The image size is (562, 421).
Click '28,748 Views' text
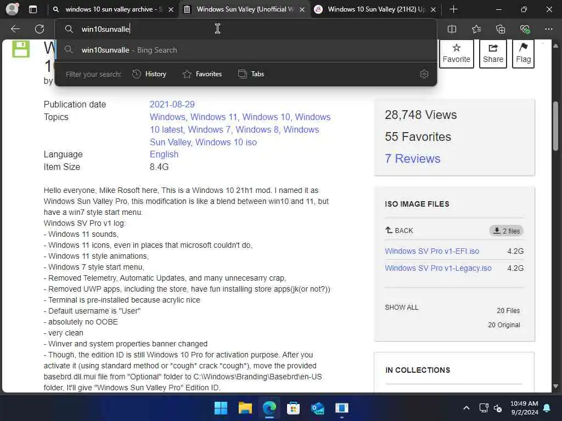tap(421, 115)
